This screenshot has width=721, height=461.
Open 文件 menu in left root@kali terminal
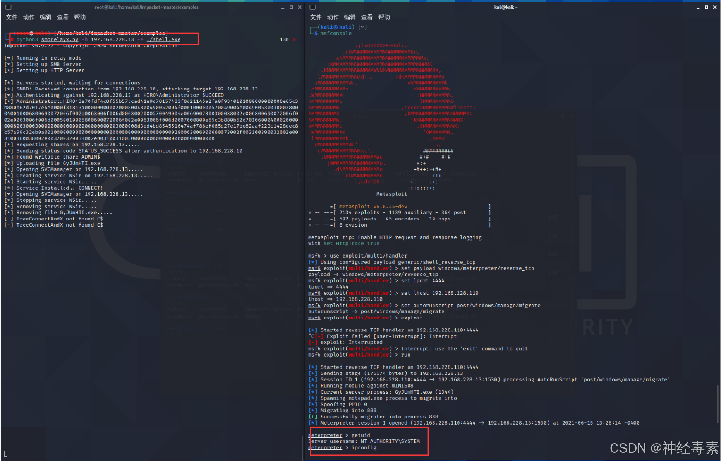pyautogui.click(x=12, y=17)
